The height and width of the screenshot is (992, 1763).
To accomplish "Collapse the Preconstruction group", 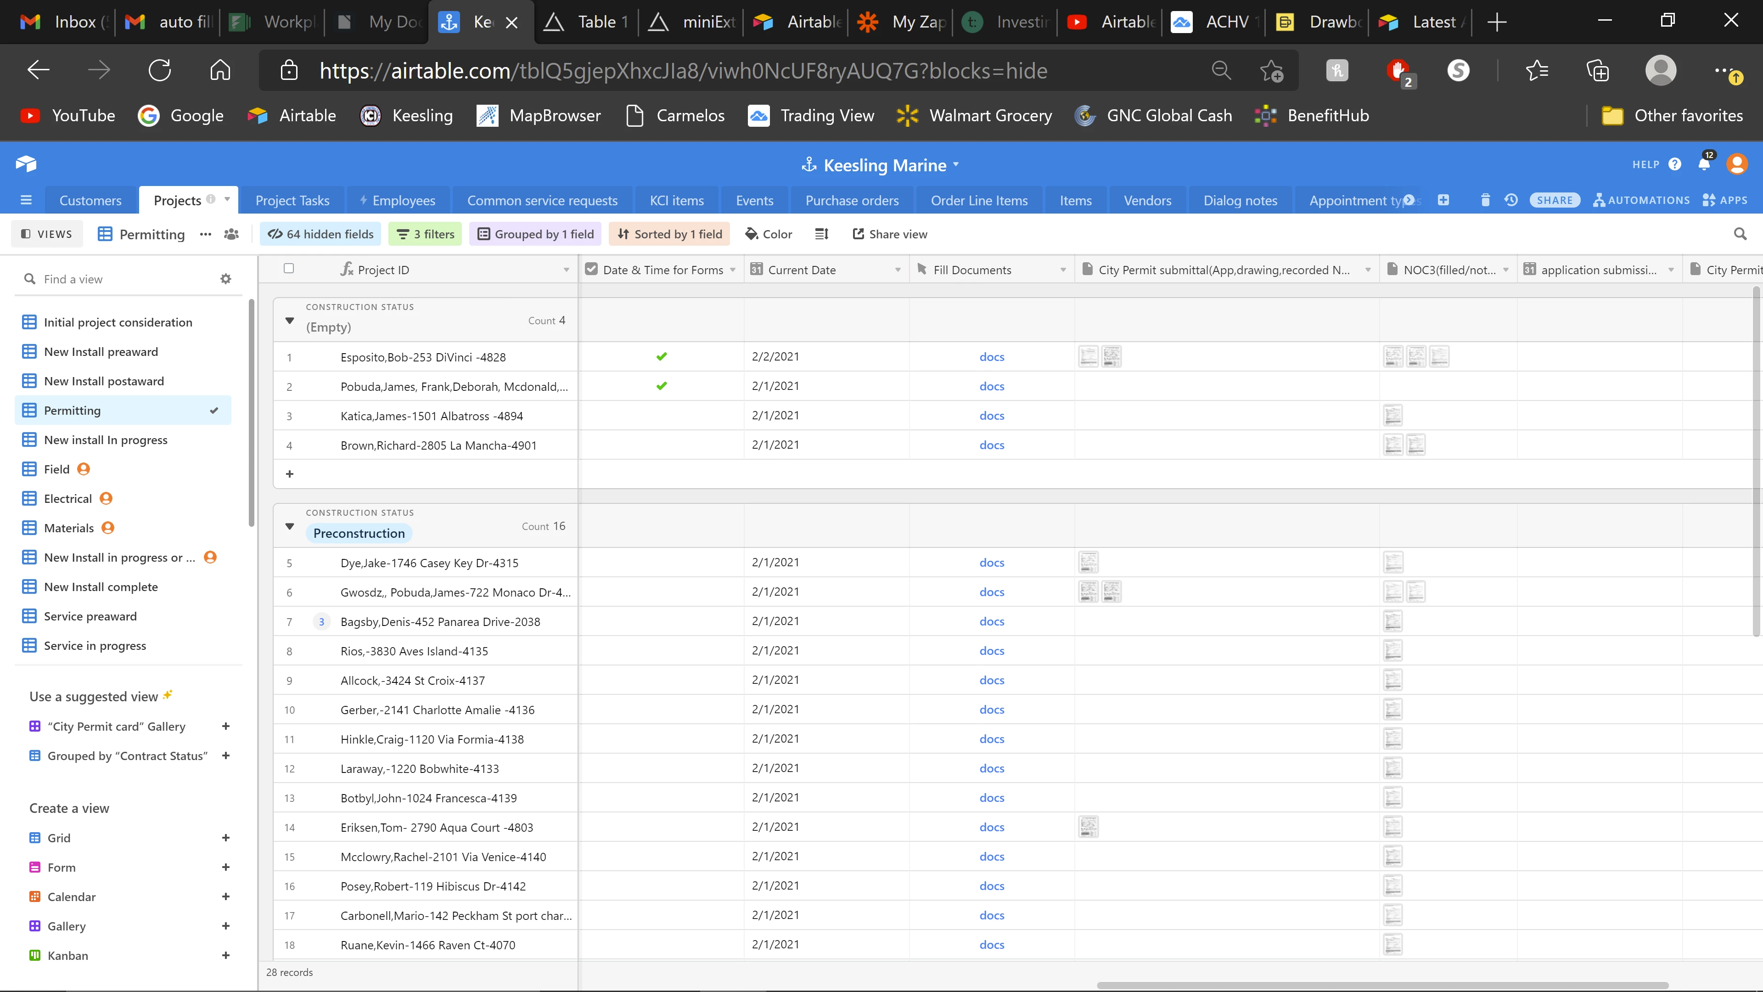I will tap(290, 526).
